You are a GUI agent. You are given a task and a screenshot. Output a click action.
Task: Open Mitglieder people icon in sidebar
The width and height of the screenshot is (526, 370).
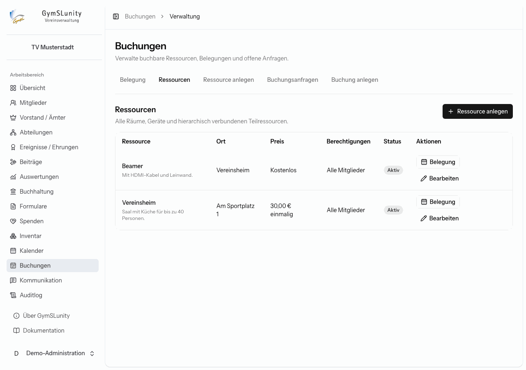(13, 103)
